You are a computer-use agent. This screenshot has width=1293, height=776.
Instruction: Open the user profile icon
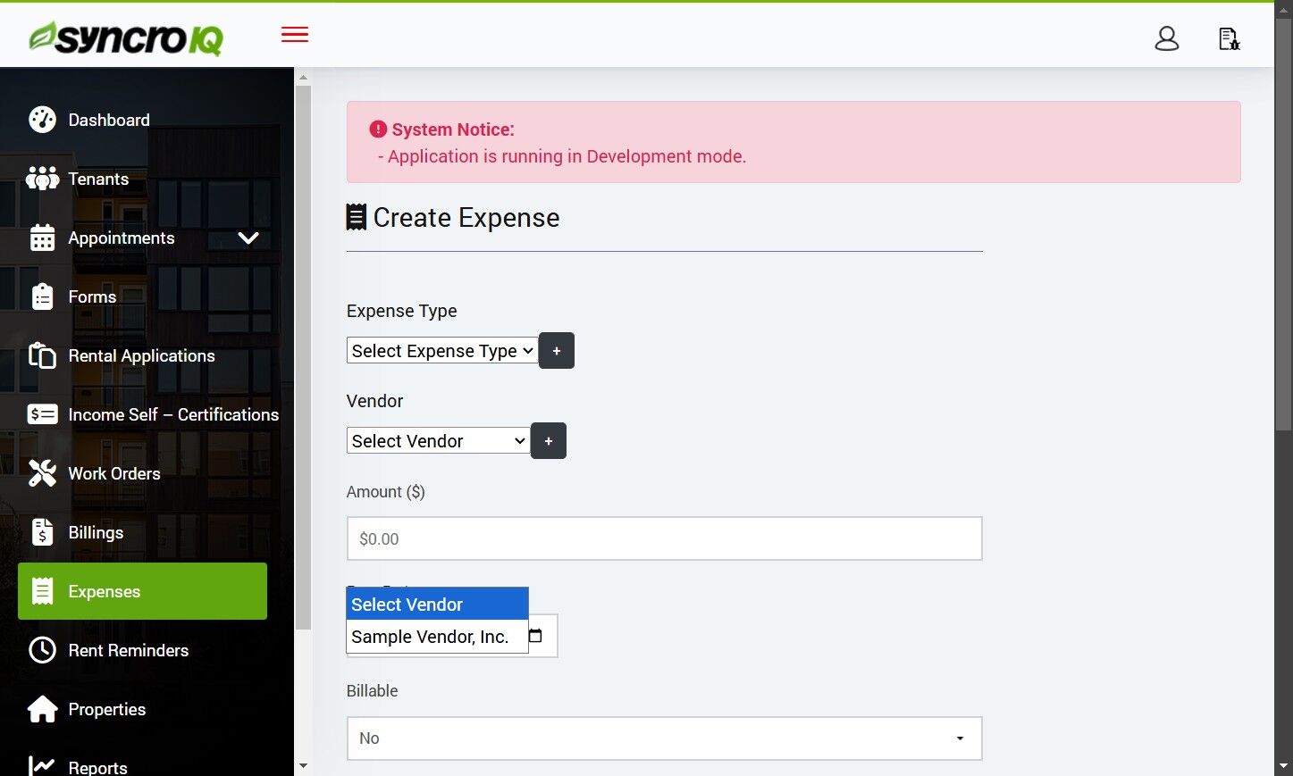tap(1167, 38)
